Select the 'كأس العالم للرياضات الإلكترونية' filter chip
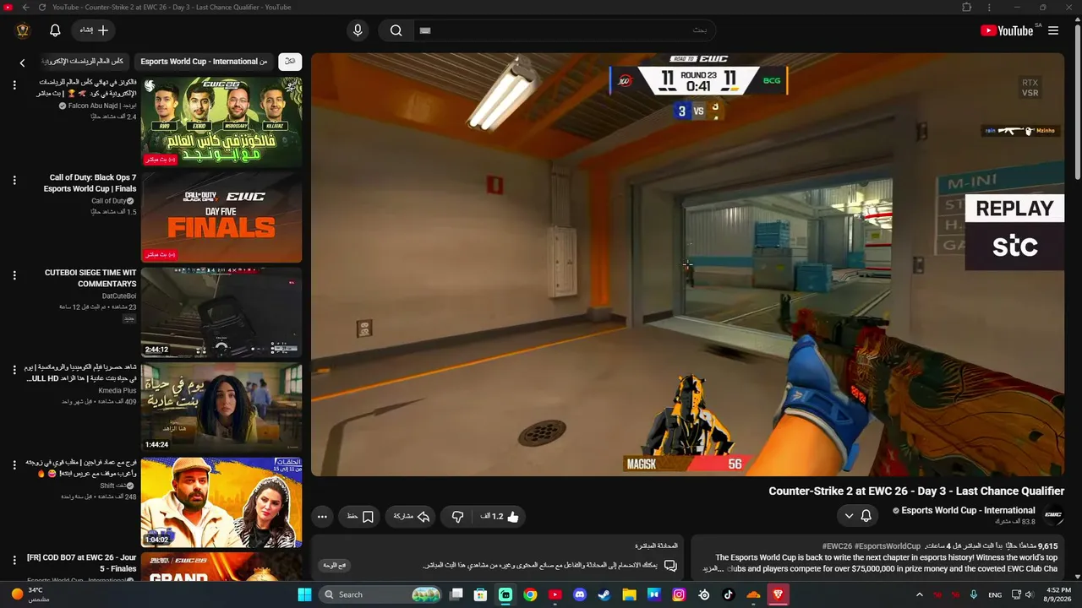The width and height of the screenshot is (1082, 608). [x=83, y=62]
